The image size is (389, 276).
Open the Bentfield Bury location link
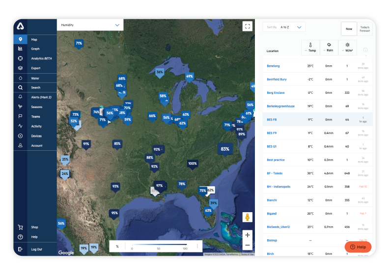point(277,80)
